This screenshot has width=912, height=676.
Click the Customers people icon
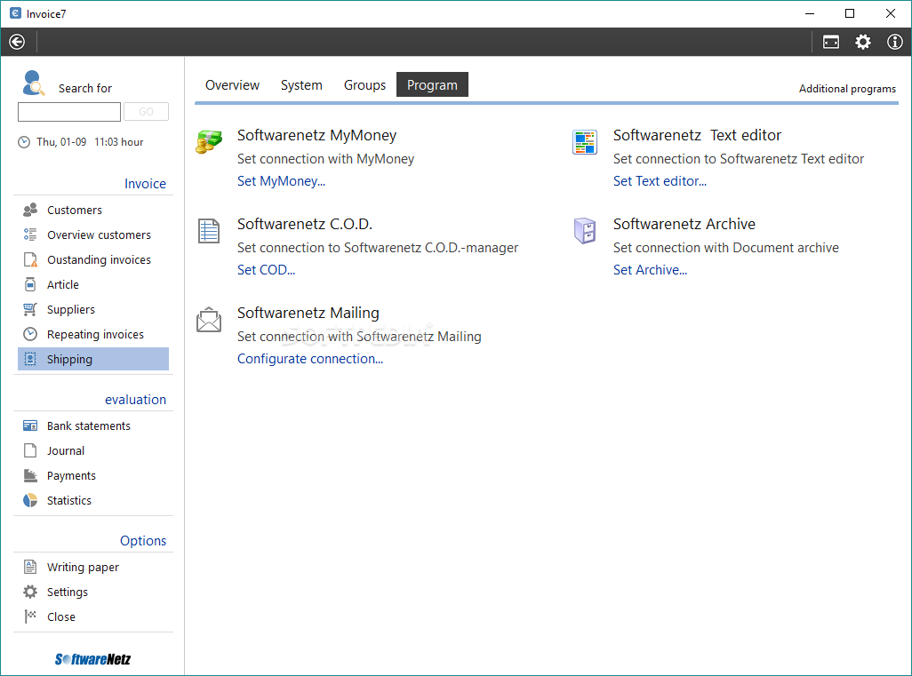[30, 210]
